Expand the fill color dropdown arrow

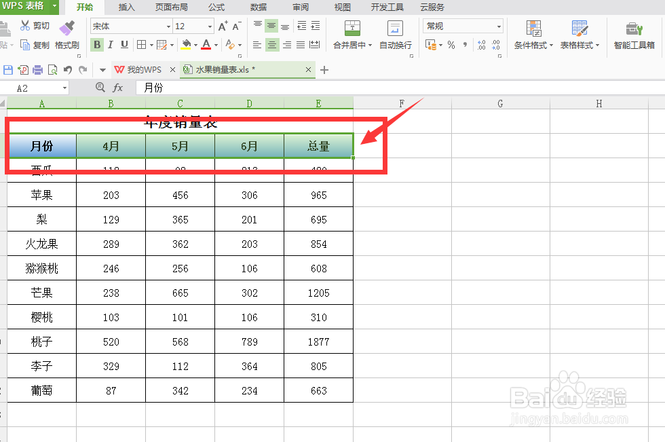tap(195, 45)
